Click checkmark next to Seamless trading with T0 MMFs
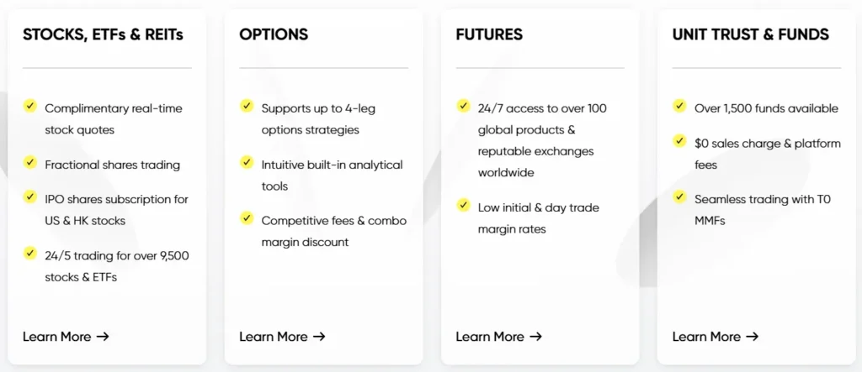Screen dimensions: 862x372 [x=679, y=197]
